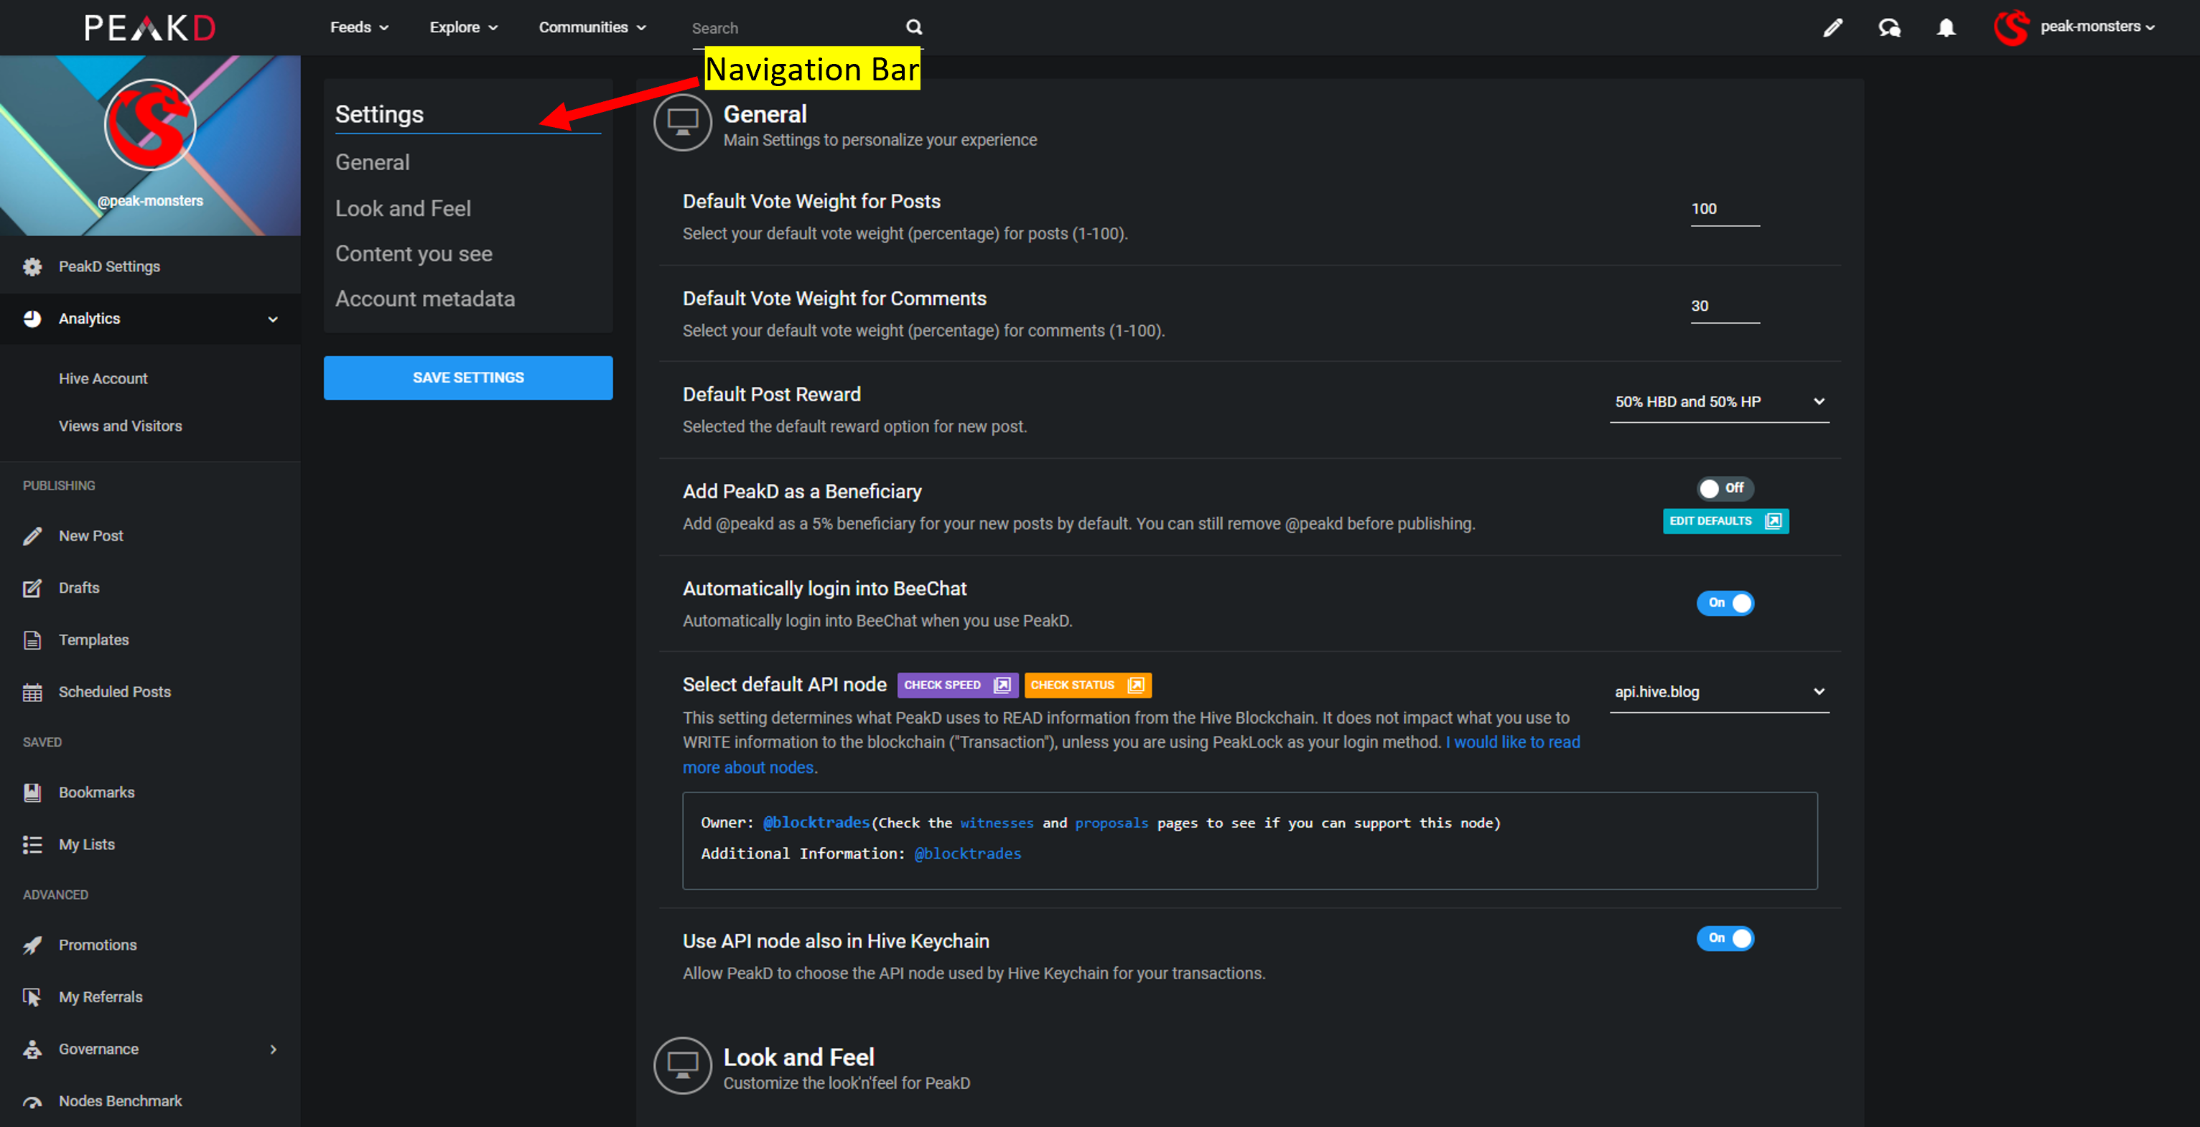Image resolution: width=2200 pixels, height=1127 pixels.
Task: Click the General section monitor icon
Action: tap(682, 123)
